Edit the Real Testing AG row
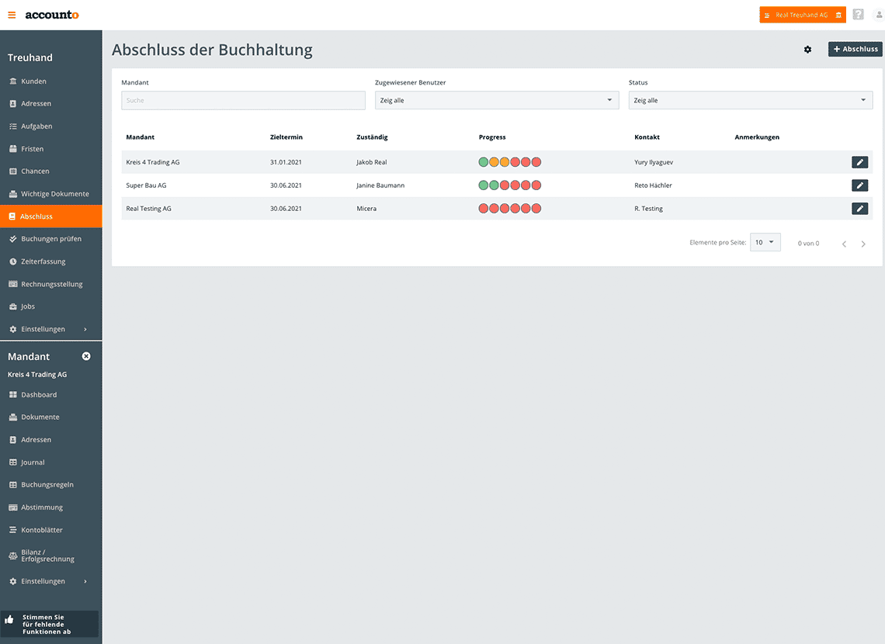 pyautogui.click(x=859, y=209)
